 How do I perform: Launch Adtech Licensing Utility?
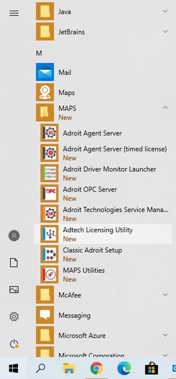click(103, 234)
